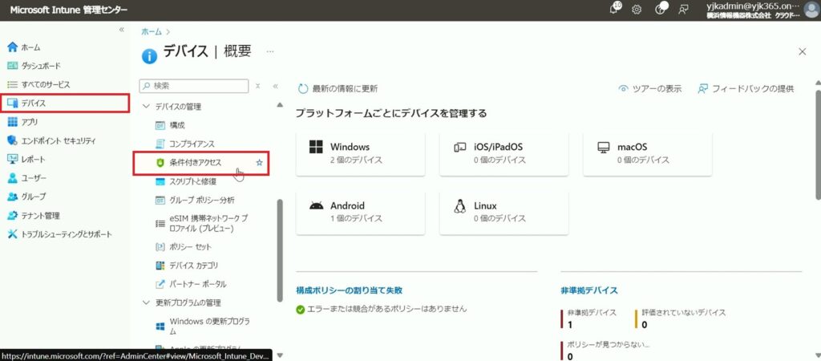Click 評価されていないデバイス count
The width and height of the screenshot is (821, 361).
pos(645,325)
